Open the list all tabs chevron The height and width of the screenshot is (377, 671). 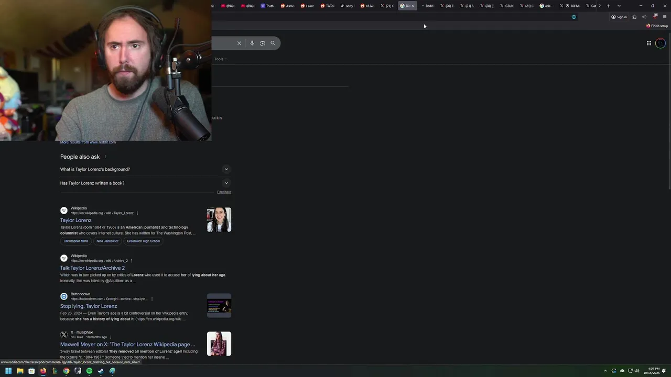pos(619,6)
